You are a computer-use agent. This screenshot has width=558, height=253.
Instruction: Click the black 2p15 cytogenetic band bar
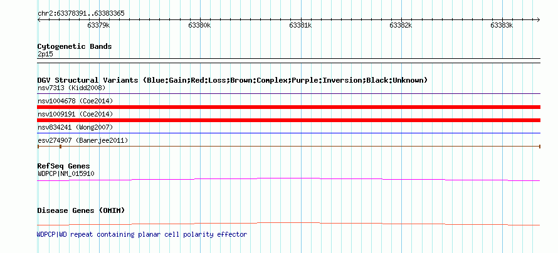[288, 61]
